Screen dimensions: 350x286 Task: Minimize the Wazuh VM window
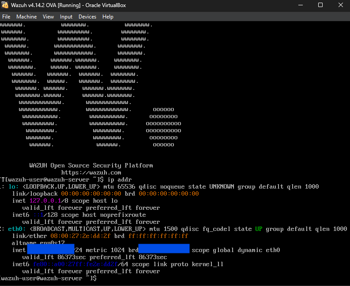300,5
